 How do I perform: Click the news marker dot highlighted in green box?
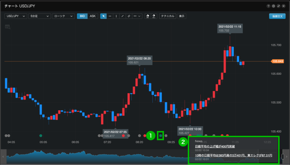pos(161,136)
